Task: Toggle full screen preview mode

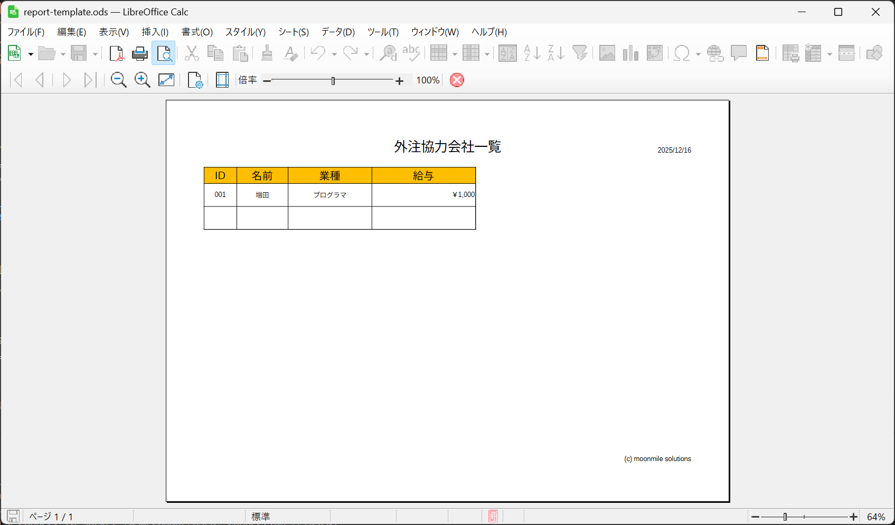Action: click(x=166, y=80)
